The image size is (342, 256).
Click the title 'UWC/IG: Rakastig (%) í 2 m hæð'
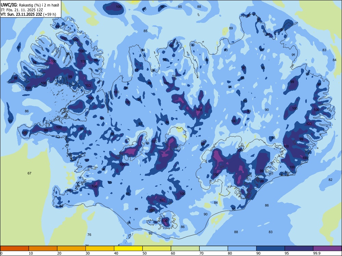30,5
